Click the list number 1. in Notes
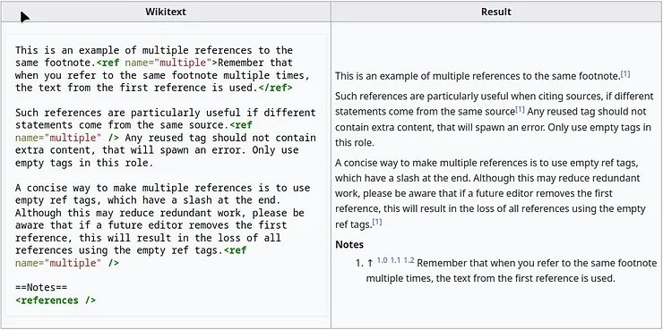The height and width of the screenshot is (330, 663). 359,263
